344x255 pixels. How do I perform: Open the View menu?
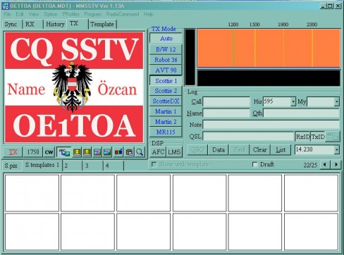click(34, 14)
